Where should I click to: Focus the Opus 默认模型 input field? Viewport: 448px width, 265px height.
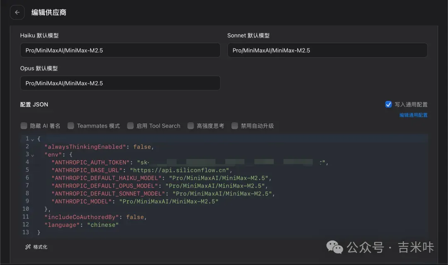pos(120,83)
